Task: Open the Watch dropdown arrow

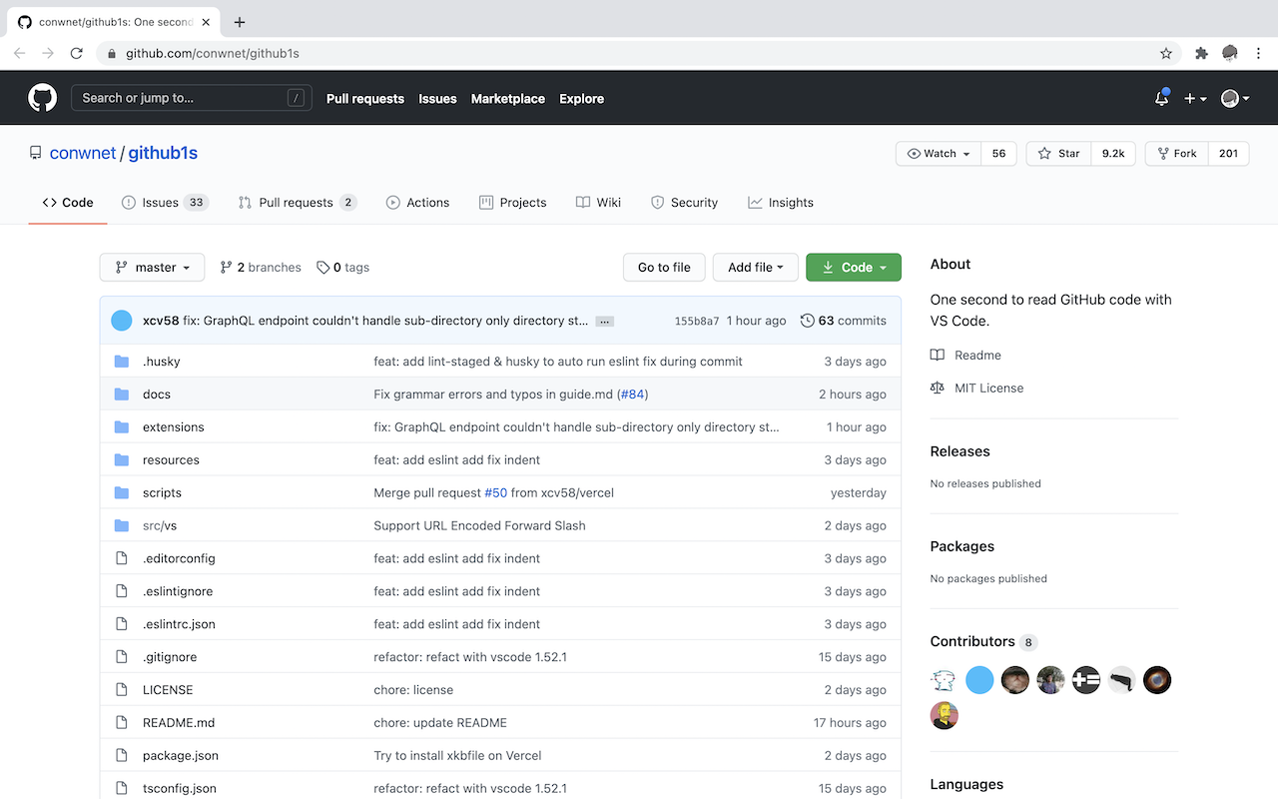Action: coord(966,153)
